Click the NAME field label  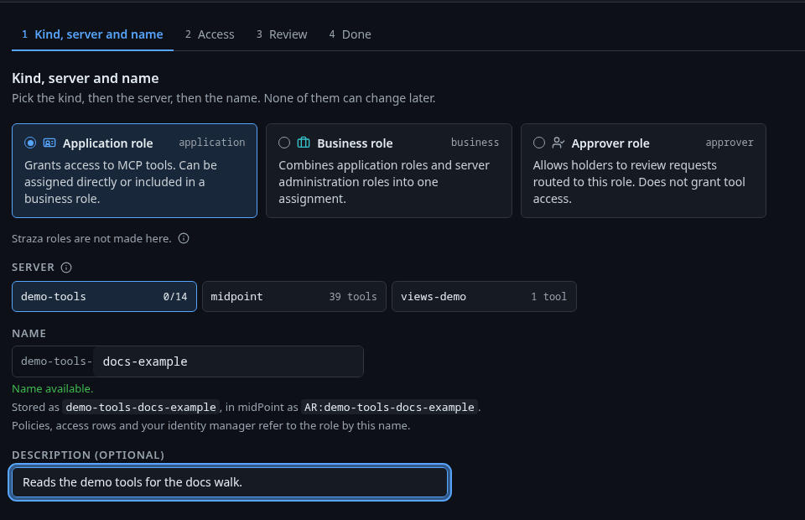click(29, 333)
